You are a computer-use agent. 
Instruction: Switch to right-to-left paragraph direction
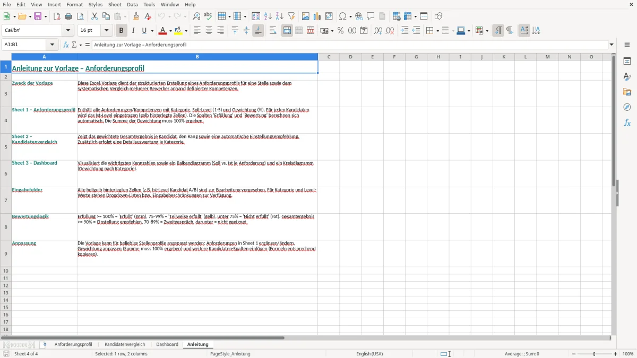[509, 31]
